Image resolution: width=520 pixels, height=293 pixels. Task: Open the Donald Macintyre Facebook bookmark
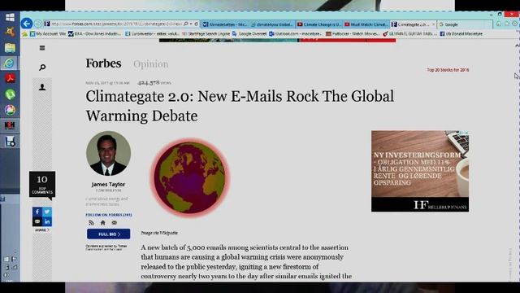(461, 33)
